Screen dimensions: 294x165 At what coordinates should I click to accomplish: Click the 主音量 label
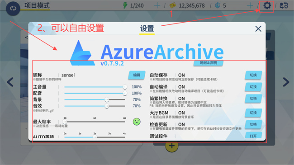40,87
